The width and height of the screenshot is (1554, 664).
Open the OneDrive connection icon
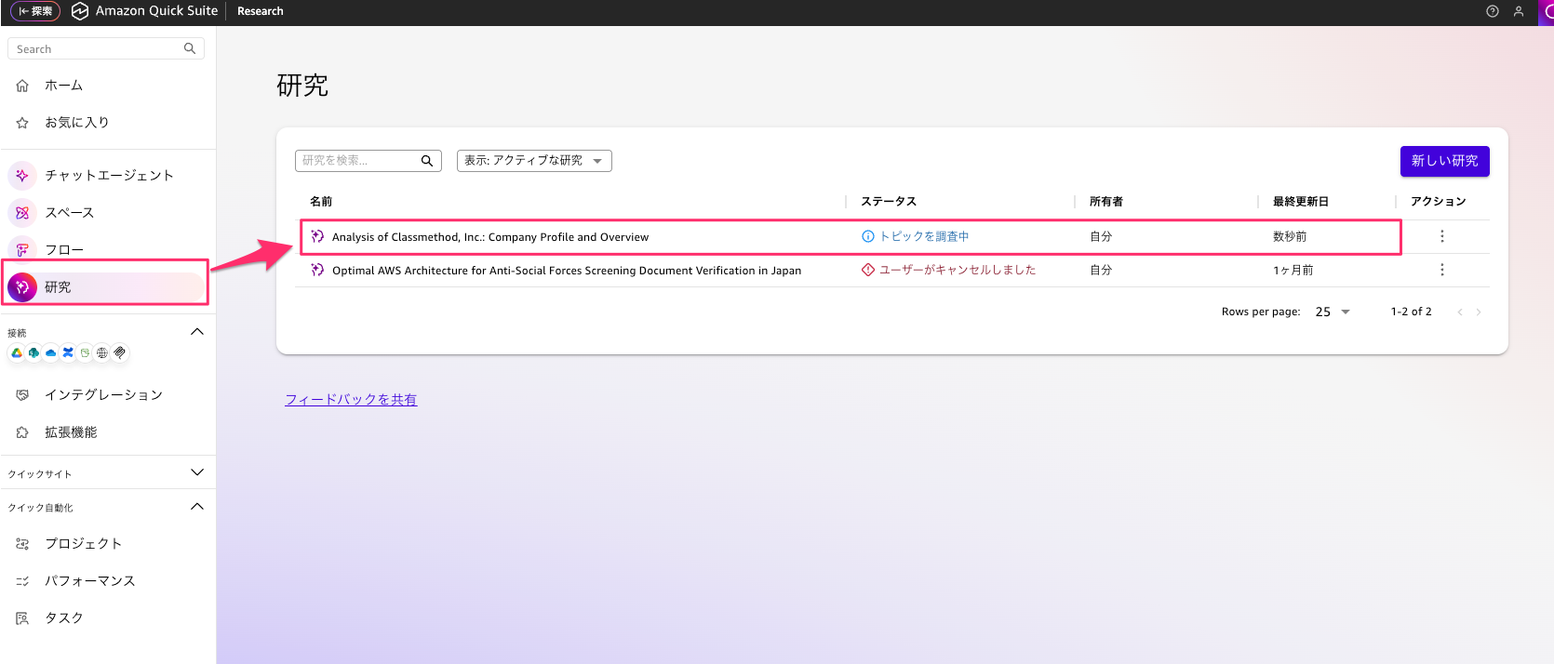[50, 352]
